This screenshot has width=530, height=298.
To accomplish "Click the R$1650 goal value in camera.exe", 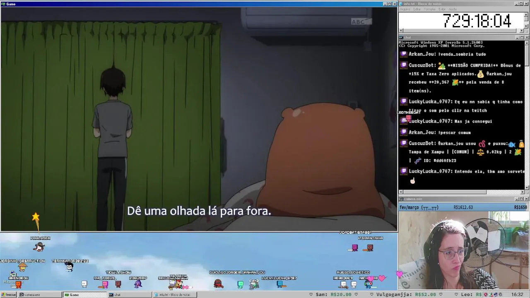I will 520,207.
